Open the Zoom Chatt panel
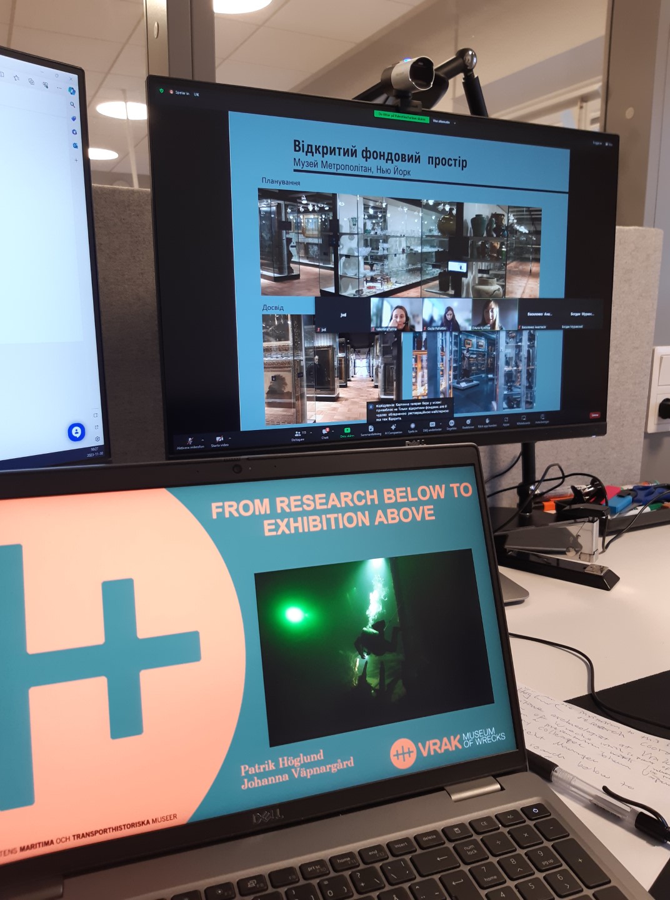Image resolution: width=670 pixels, height=900 pixels. click(x=324, y=433)
